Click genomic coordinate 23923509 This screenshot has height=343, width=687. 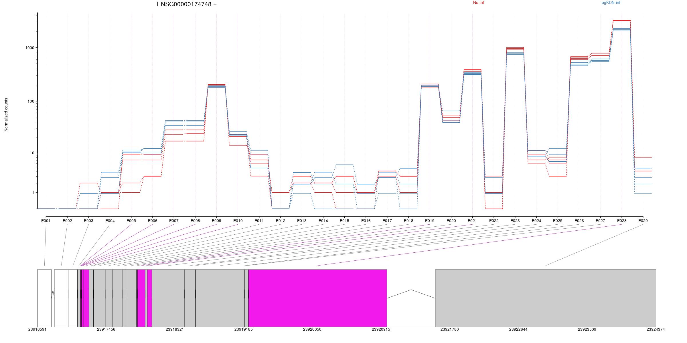tap(587, 329)
